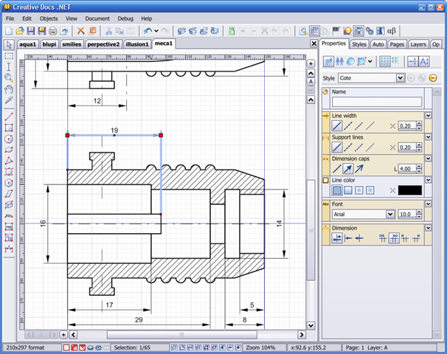The width and height of the screenshot is (447, 354).
Task: Open the Objects menu
Action: (49, 18)
